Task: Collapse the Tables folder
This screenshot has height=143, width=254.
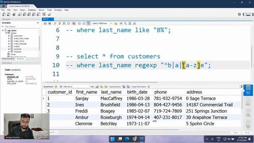Action: tap(6, 33)
